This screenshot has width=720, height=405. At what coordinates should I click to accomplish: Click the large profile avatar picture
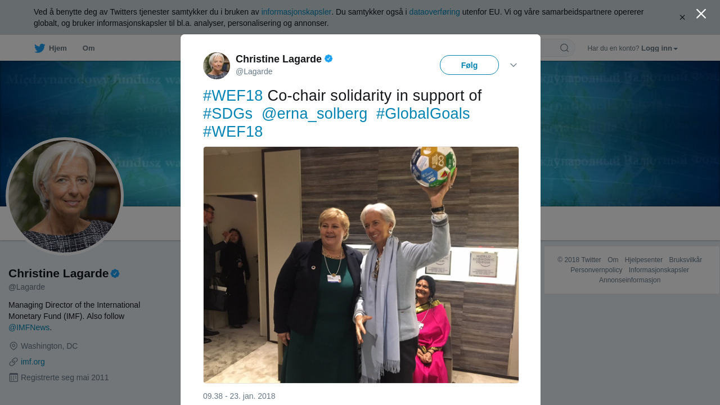point(65,196)
